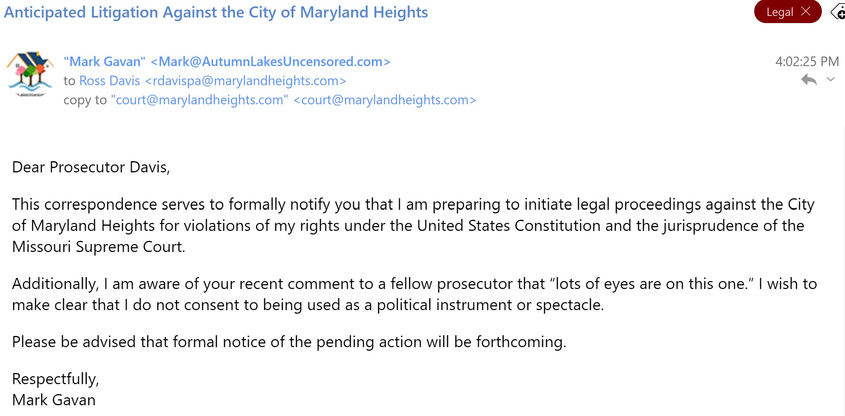This screenshot has width=845, height=416.
Task: Click the Legal tag label
Action: coord(780,12)
